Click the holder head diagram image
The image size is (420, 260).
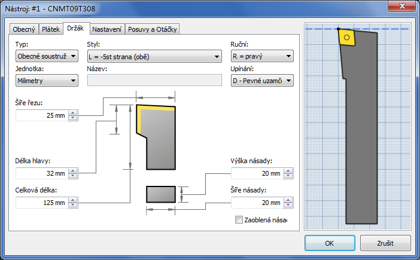[x=156, y=137]
